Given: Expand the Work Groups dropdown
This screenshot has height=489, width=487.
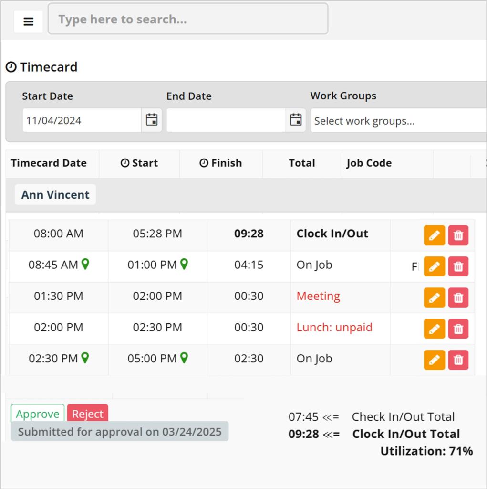Looking at the screenshot, I should (x=398, y=121).
